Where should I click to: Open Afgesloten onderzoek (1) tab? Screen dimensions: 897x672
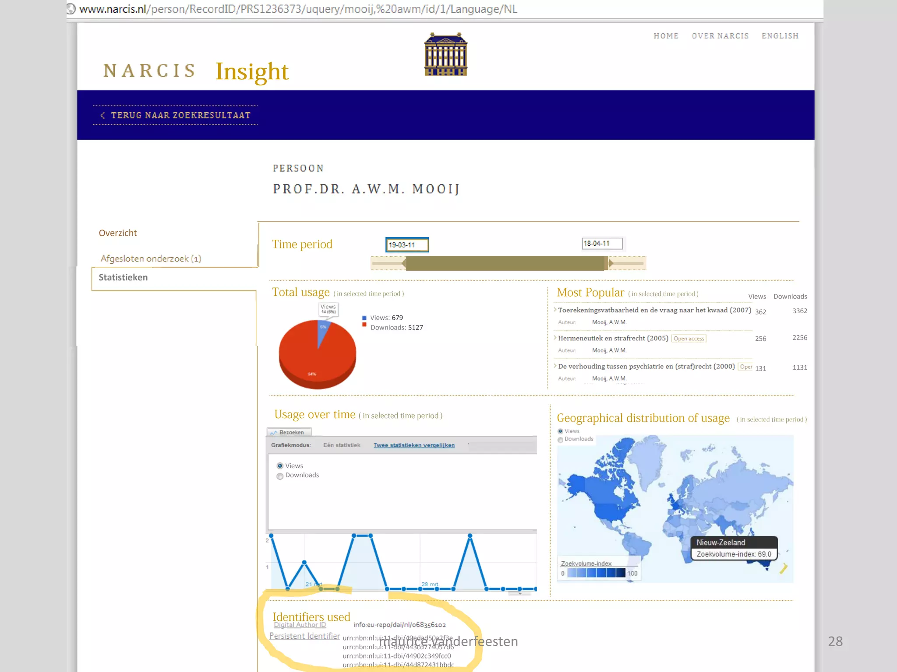click(151, 259)
